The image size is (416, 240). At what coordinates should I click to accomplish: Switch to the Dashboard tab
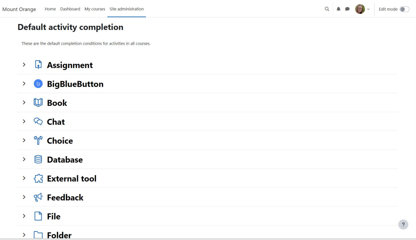click(70, 9)
